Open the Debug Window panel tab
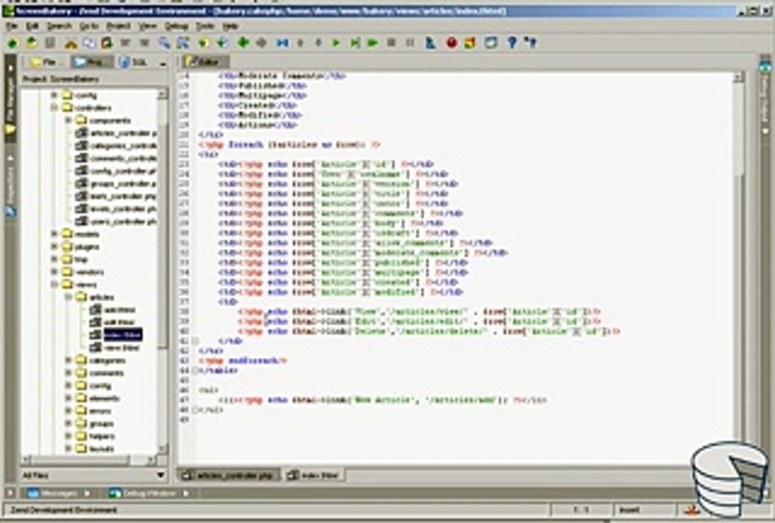The height and width of the screenshot is (523, 775). (149, 493)
